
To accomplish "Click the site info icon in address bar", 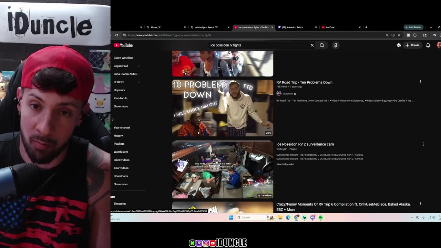I will tap(125, 35).
